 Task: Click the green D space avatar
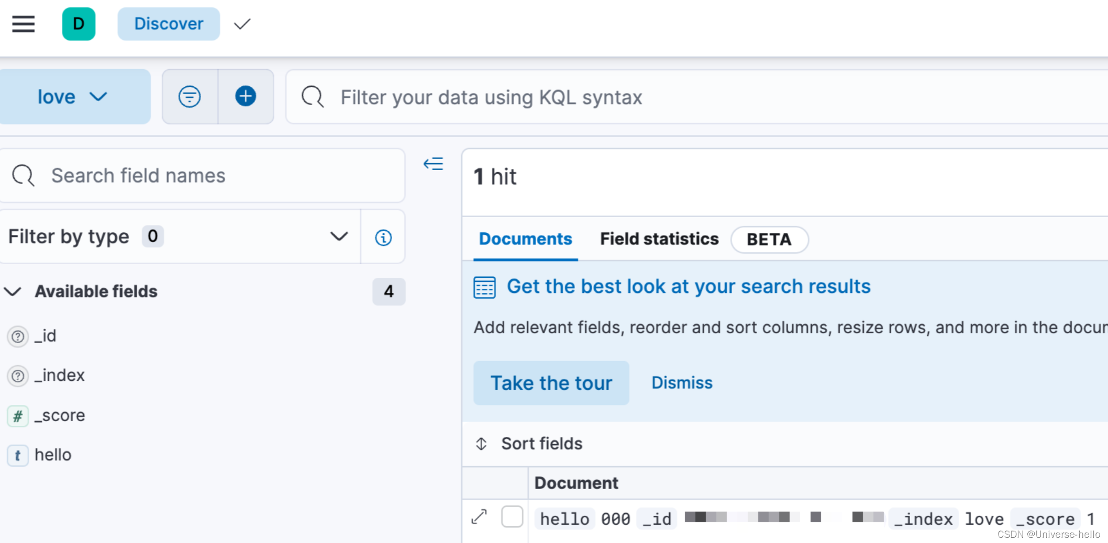(x=79, y=24)
